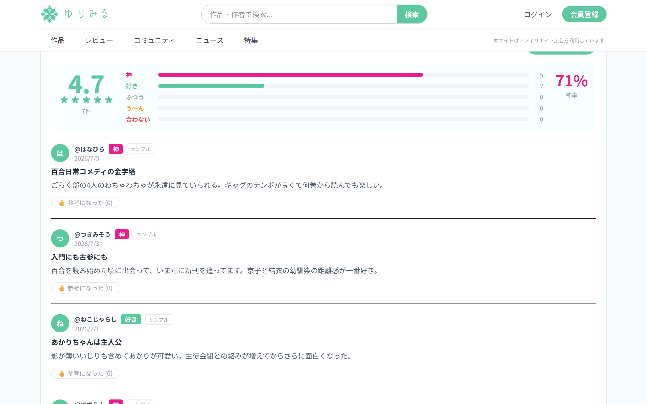
Task: Click the date 2026/7/5
Action: pyautogui.click(x=87, y=159)
